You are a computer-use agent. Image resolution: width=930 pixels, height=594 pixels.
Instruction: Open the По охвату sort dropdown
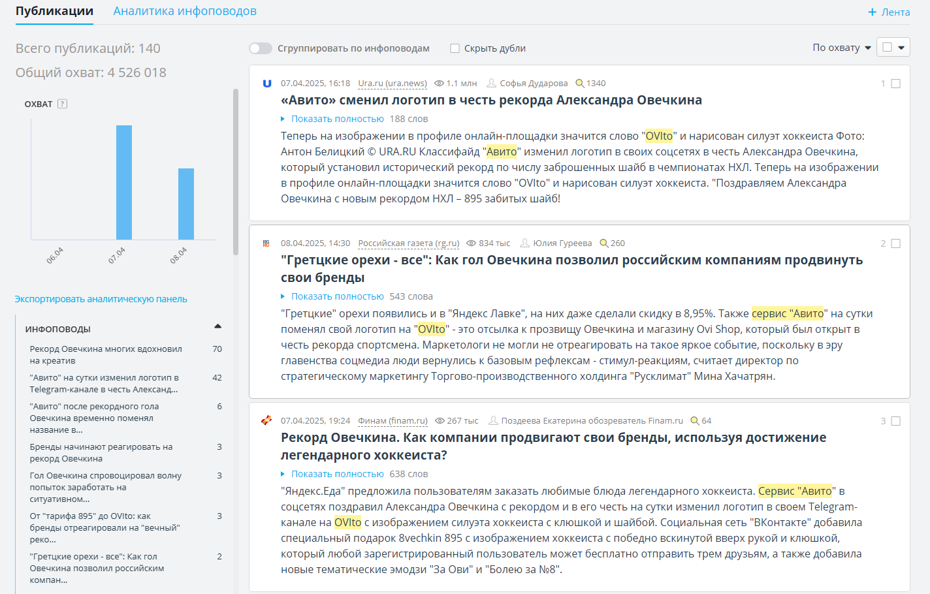[842, 48]
